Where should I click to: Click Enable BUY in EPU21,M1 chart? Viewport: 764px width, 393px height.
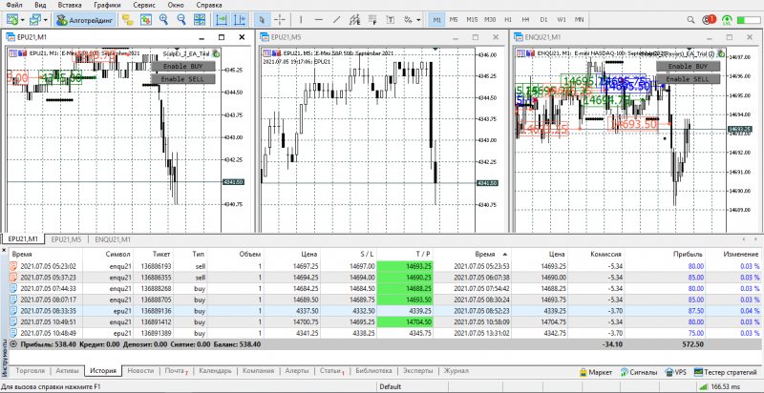(182, 66)
